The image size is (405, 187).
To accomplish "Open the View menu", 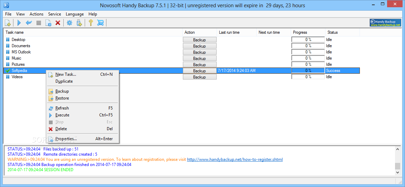I will pyautogui.click(x=20, y=14).
